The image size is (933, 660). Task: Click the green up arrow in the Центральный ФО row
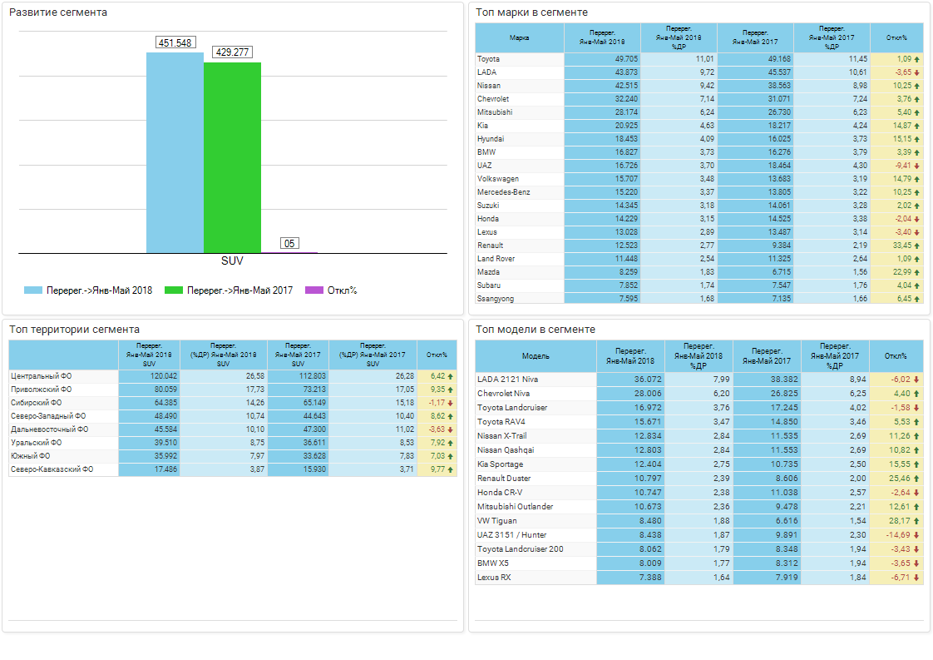coord(451,376)
